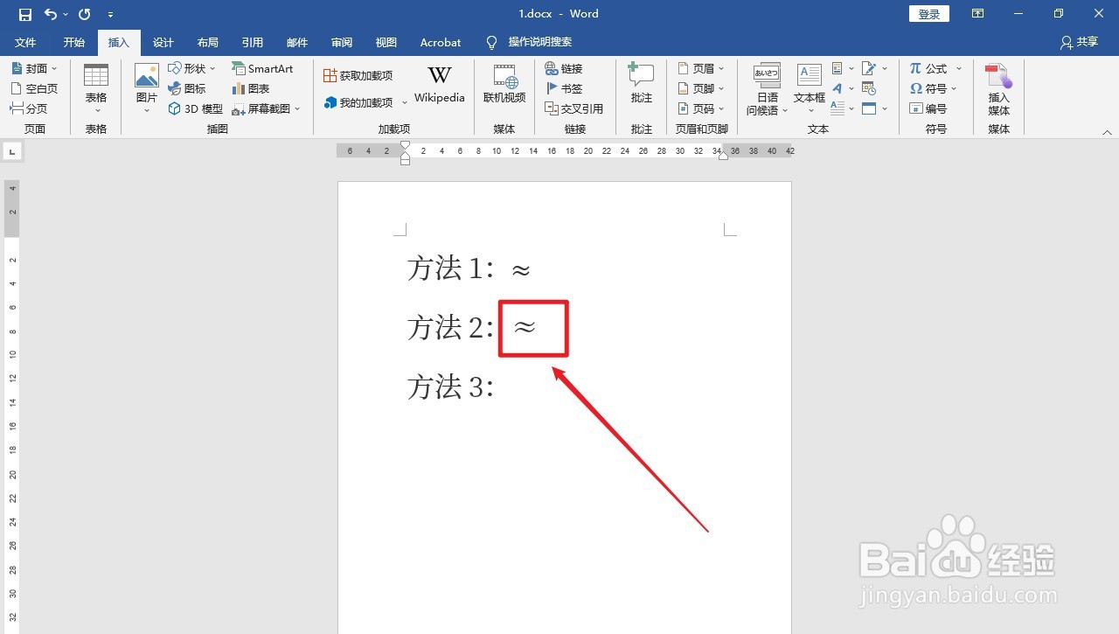The width and height of the screenshot is (1119, 634).
Task: Insert a 3D 模型
Action: click(196, 108)
